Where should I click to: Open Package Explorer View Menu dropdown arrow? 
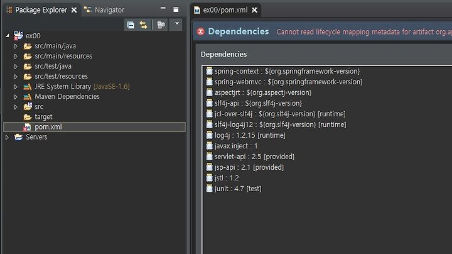point(176,24)
